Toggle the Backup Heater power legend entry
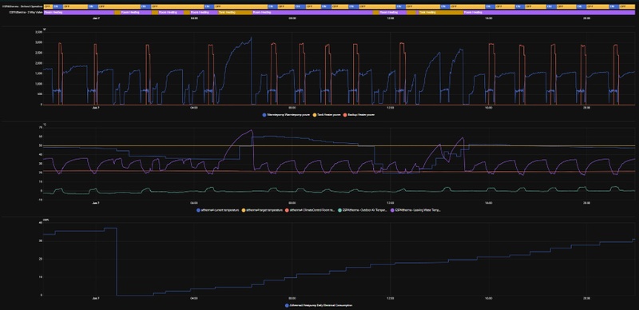 point(359,115)
